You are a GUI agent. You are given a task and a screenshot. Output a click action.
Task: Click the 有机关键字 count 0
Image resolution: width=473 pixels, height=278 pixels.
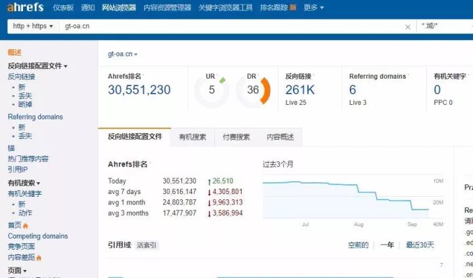tap(437, 90)
